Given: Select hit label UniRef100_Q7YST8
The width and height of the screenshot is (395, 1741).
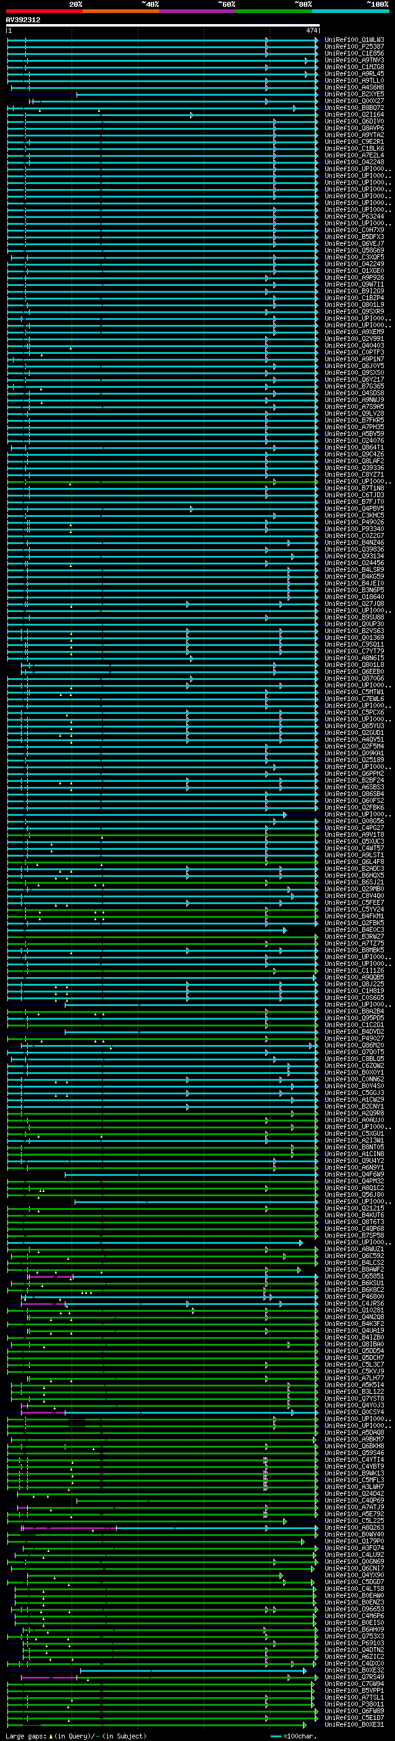Looking at the screenshot, I should tap(354, 1398).
